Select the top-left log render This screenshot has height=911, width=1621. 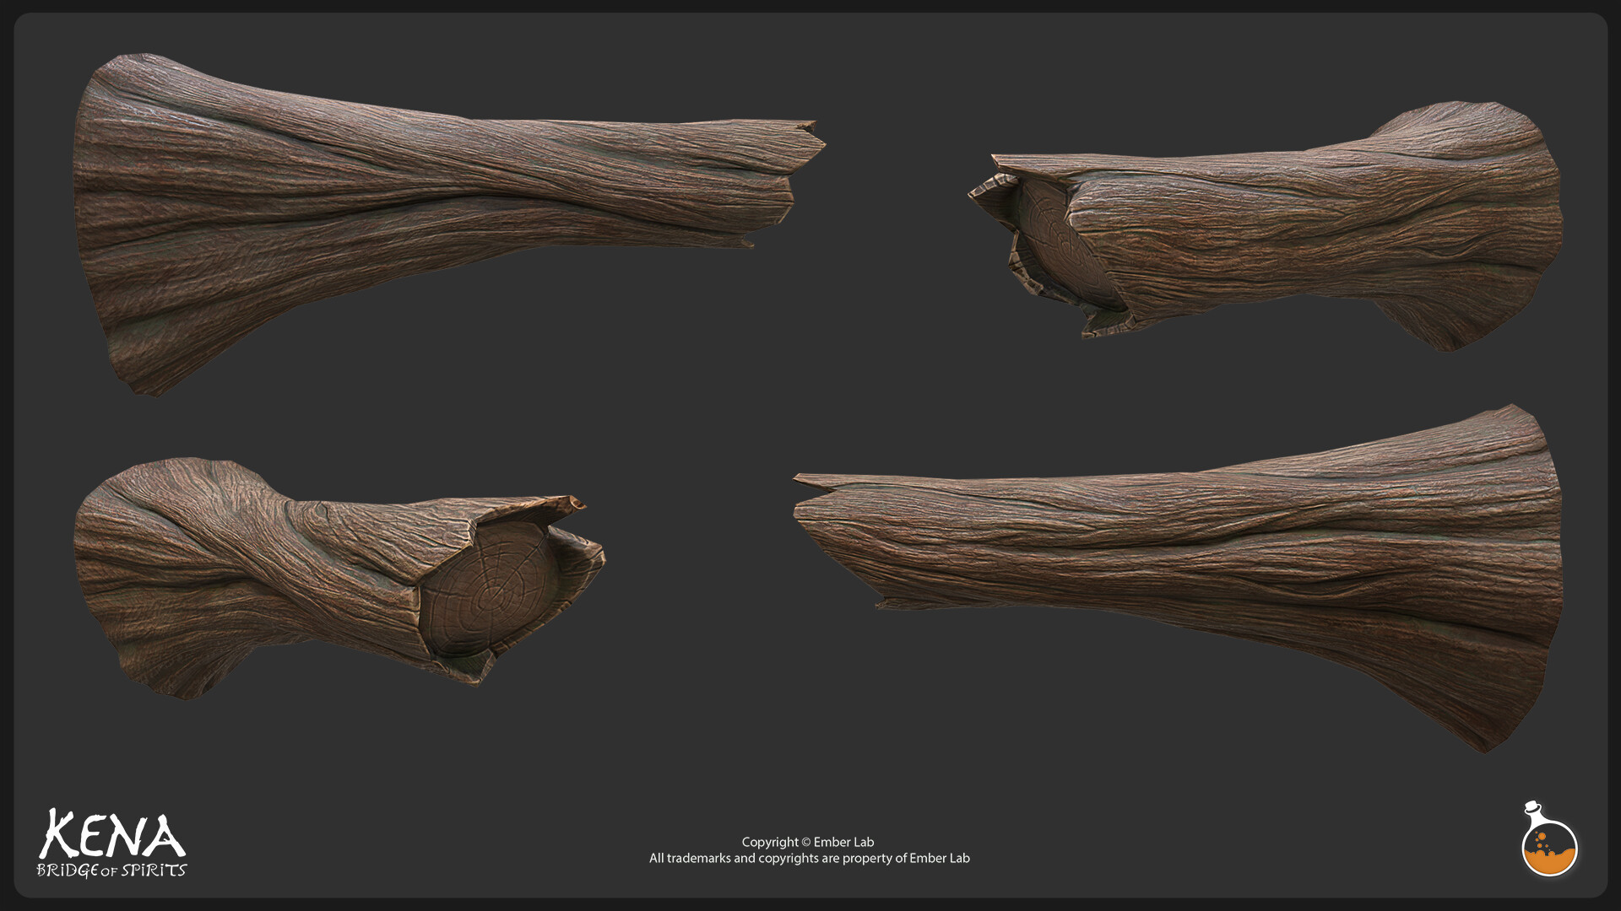click(x=449, y=224)
